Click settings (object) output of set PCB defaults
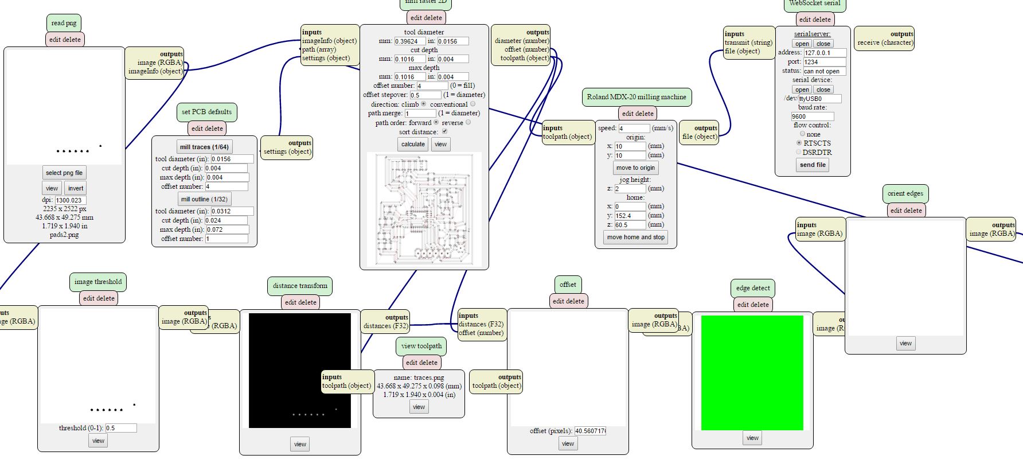This screenshot has height=467, width=1023. 287,151
